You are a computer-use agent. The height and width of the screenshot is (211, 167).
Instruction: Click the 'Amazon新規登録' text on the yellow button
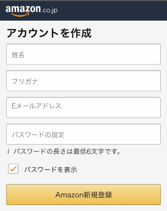[84, 195]
